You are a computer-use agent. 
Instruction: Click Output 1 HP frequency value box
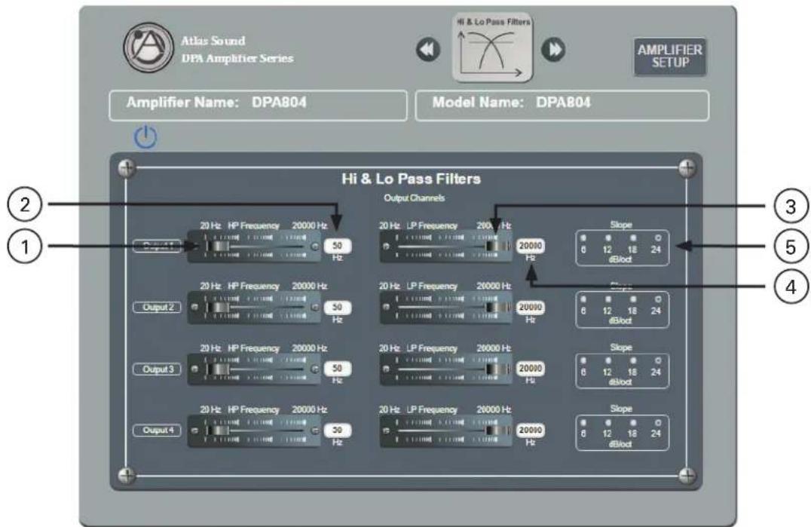(x=337, y=246)
